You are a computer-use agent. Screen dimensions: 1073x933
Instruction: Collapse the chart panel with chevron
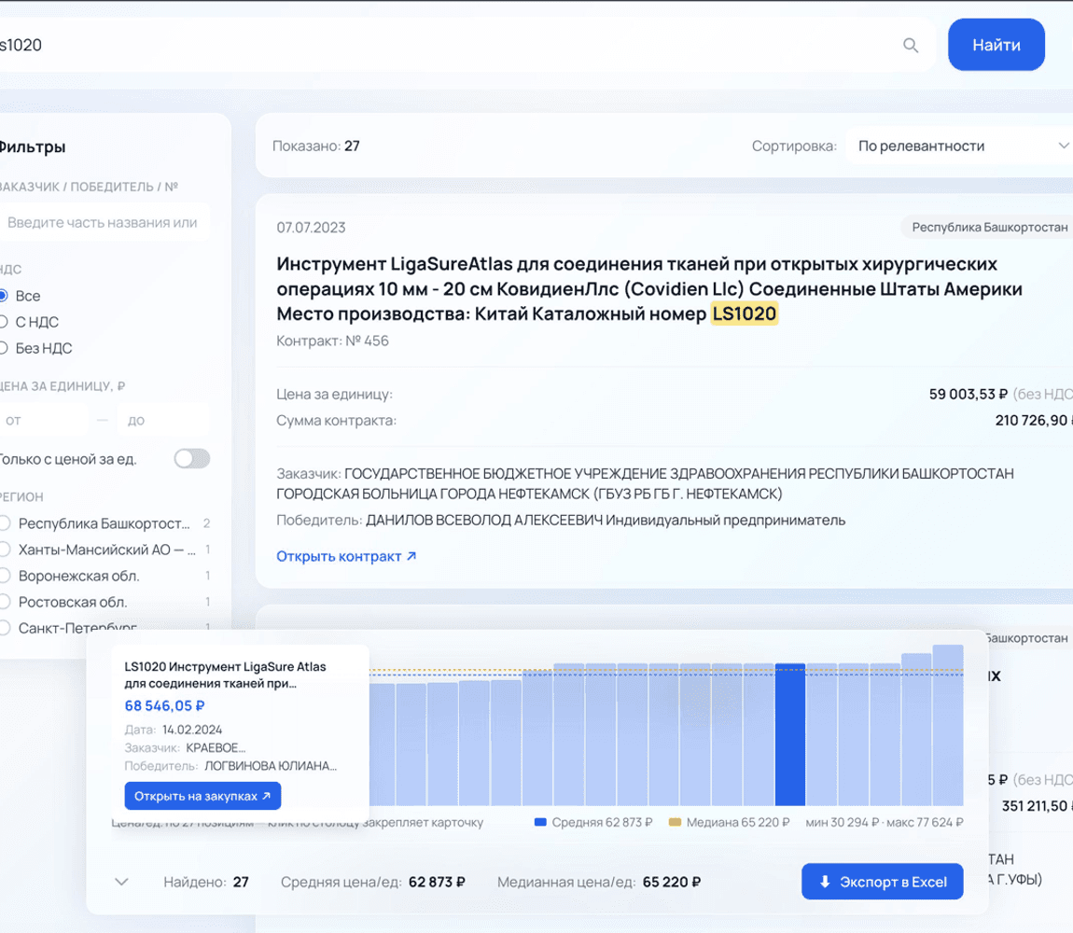tap(121, 882)
